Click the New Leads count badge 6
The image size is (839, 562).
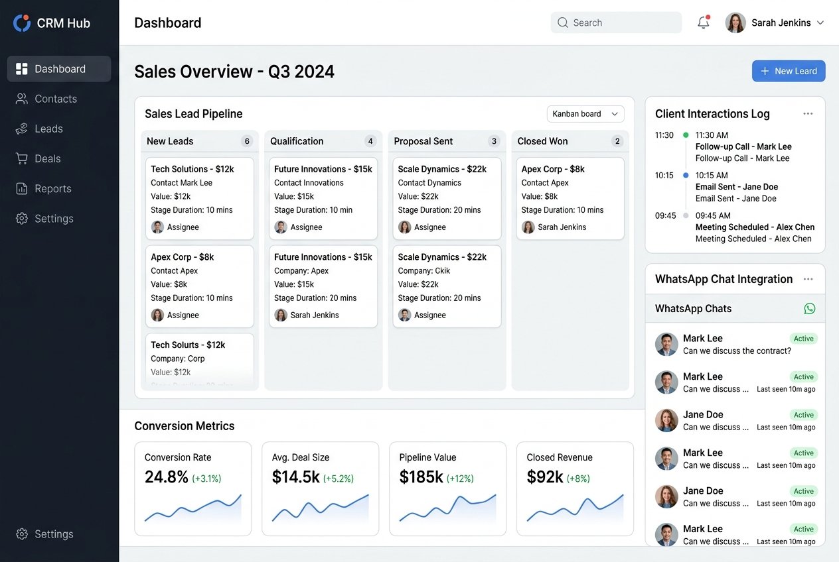pos(247,141)
